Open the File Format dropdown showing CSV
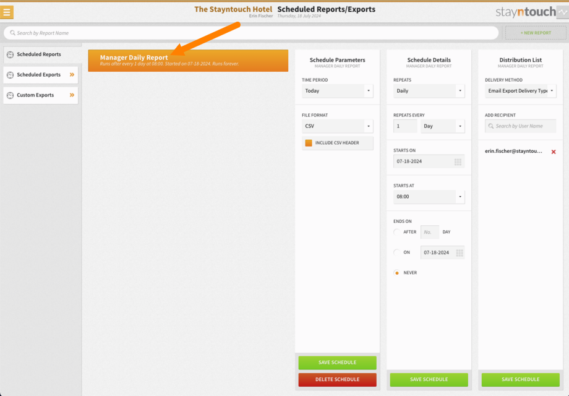 (337, 126)
